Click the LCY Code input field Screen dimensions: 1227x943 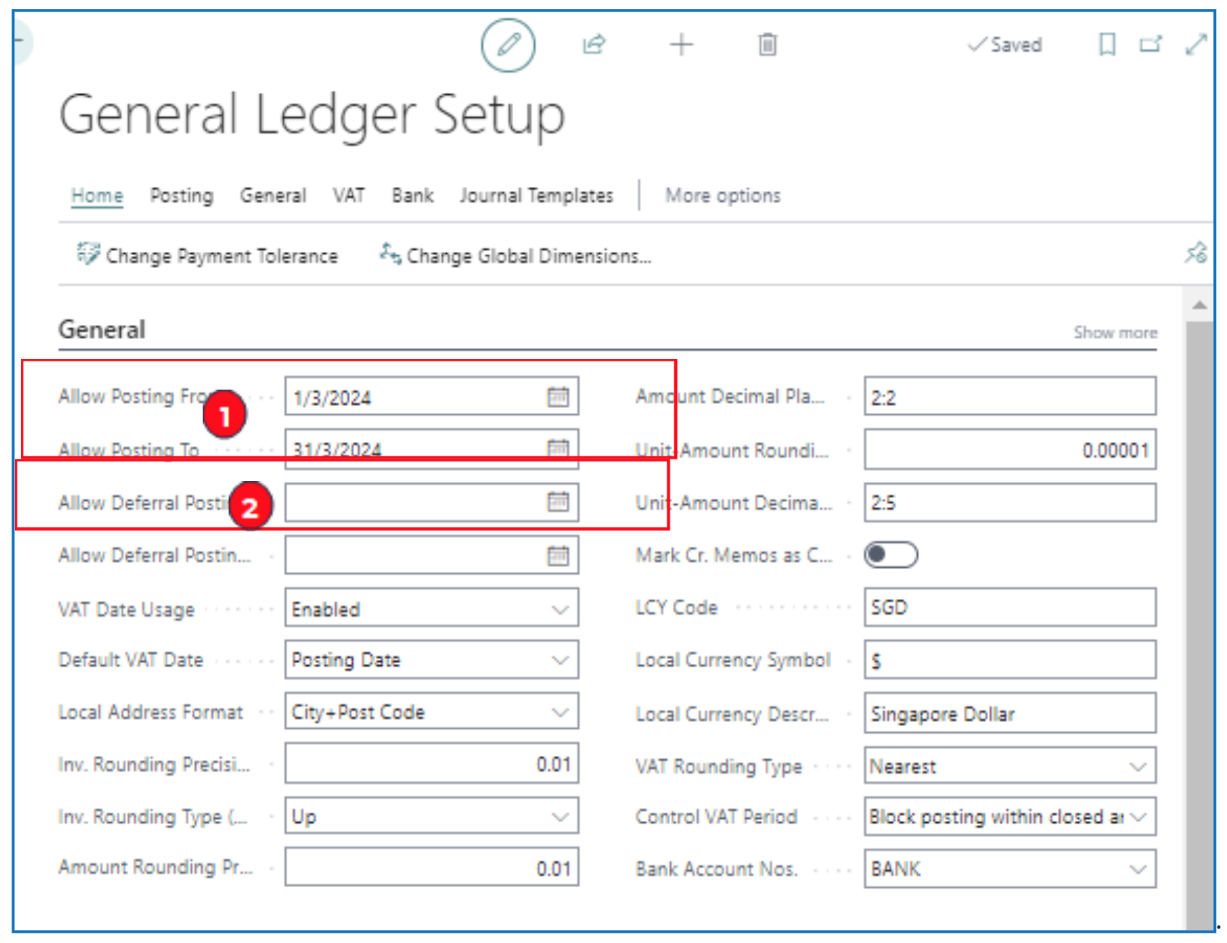coord(1009,607)
